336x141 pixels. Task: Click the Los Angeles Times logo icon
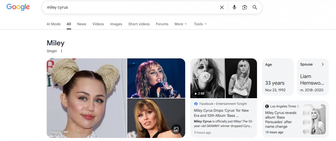(x=267, y=106)
